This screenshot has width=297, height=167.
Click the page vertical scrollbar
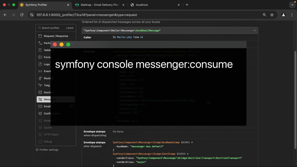click(295, 99)
